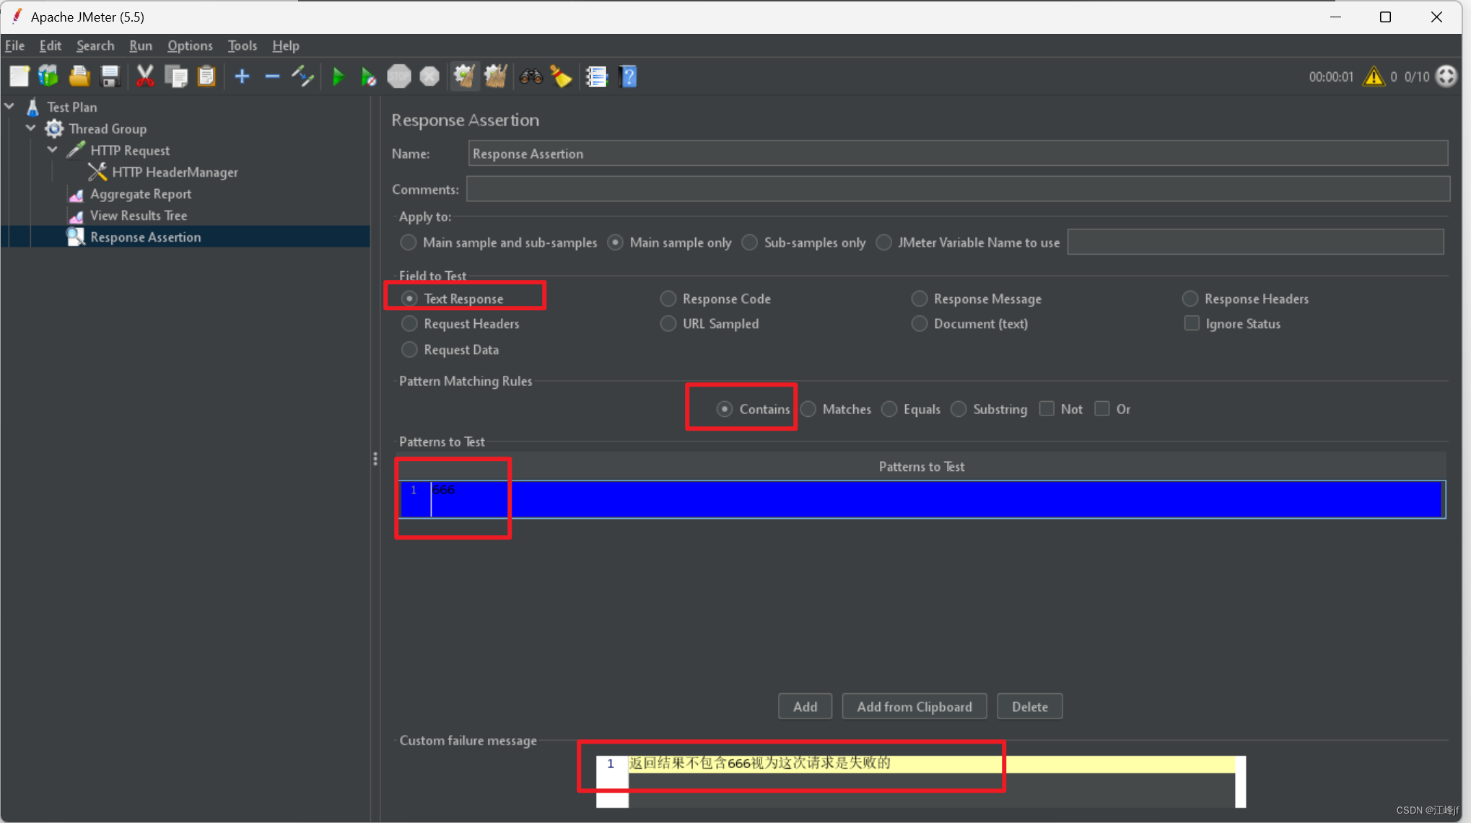Click the Comments input field
Screen dimensions: 1471x823
957,189
